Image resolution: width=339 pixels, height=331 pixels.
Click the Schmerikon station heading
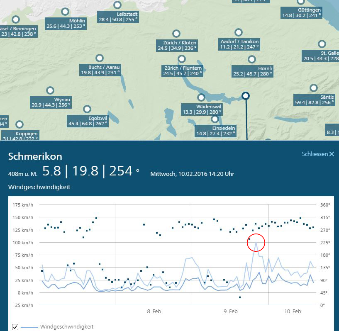point(35,156)
